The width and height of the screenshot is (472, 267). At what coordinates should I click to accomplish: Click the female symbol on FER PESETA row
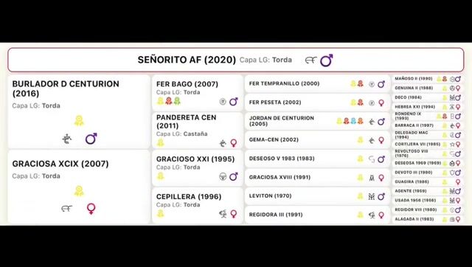(x=381, y=103)
